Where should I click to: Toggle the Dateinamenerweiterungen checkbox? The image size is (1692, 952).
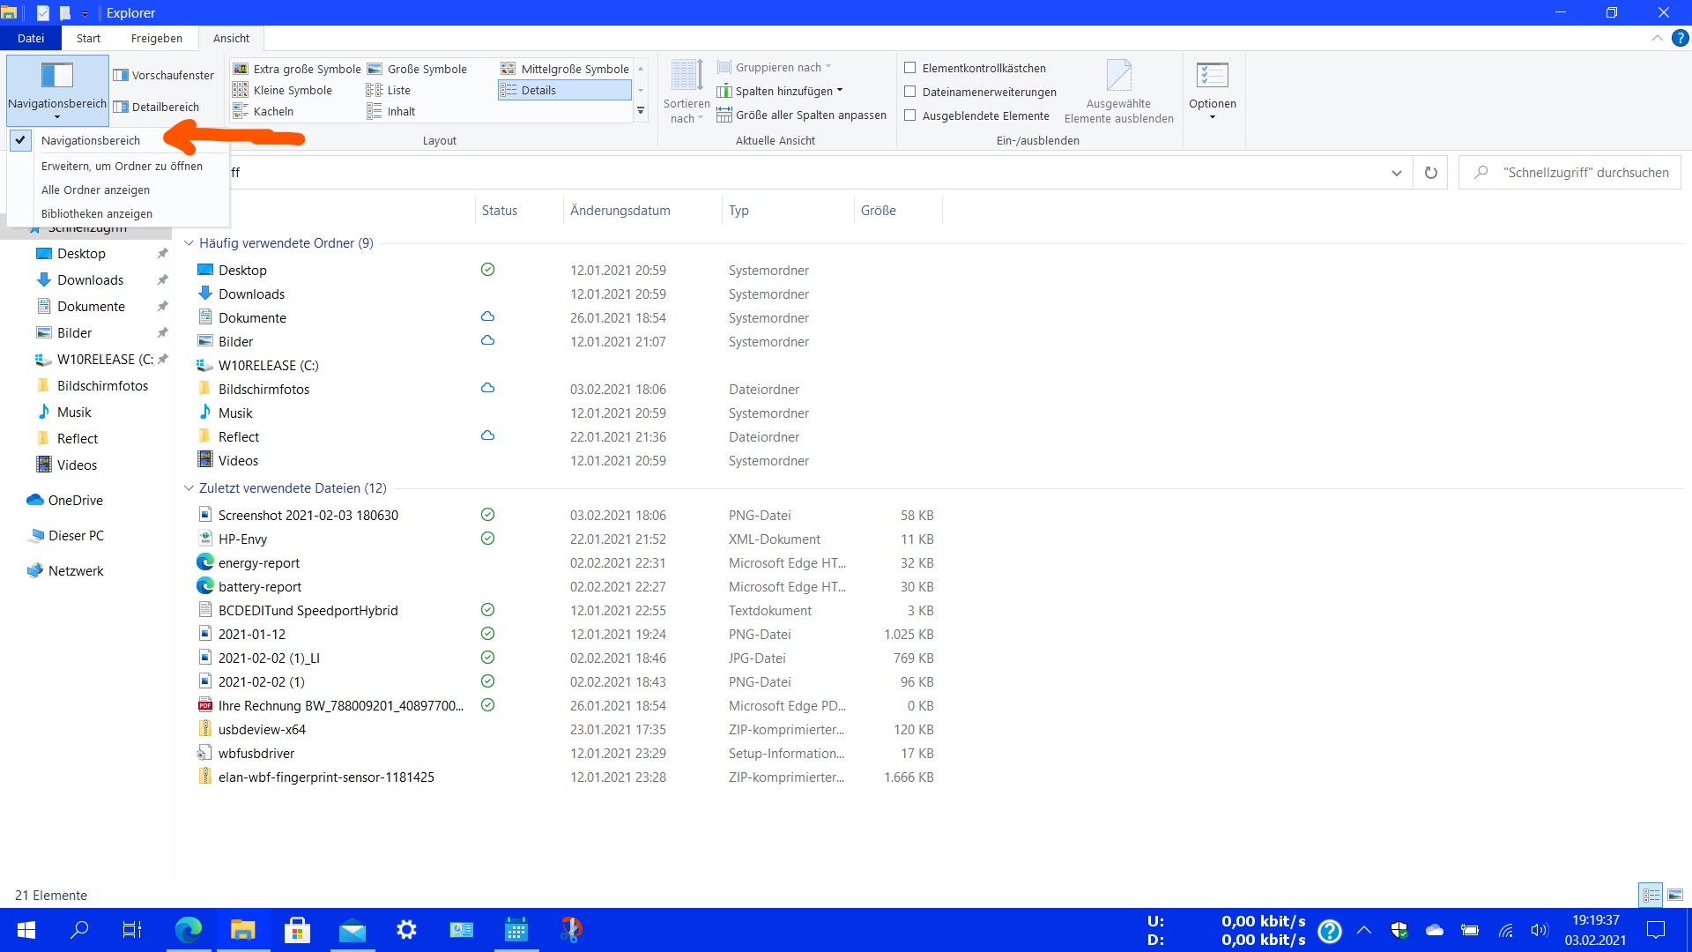(910, 92)
